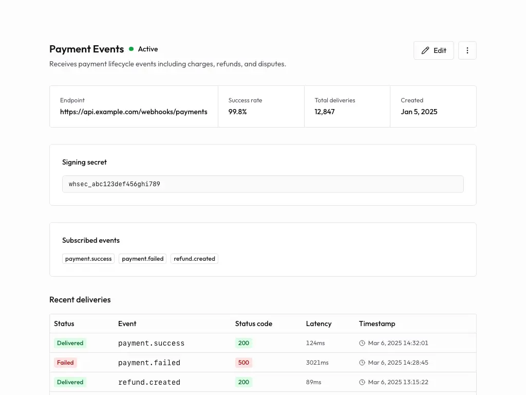Click the Timestamp column header
The image size is (526, 395).
click(377, 324)
